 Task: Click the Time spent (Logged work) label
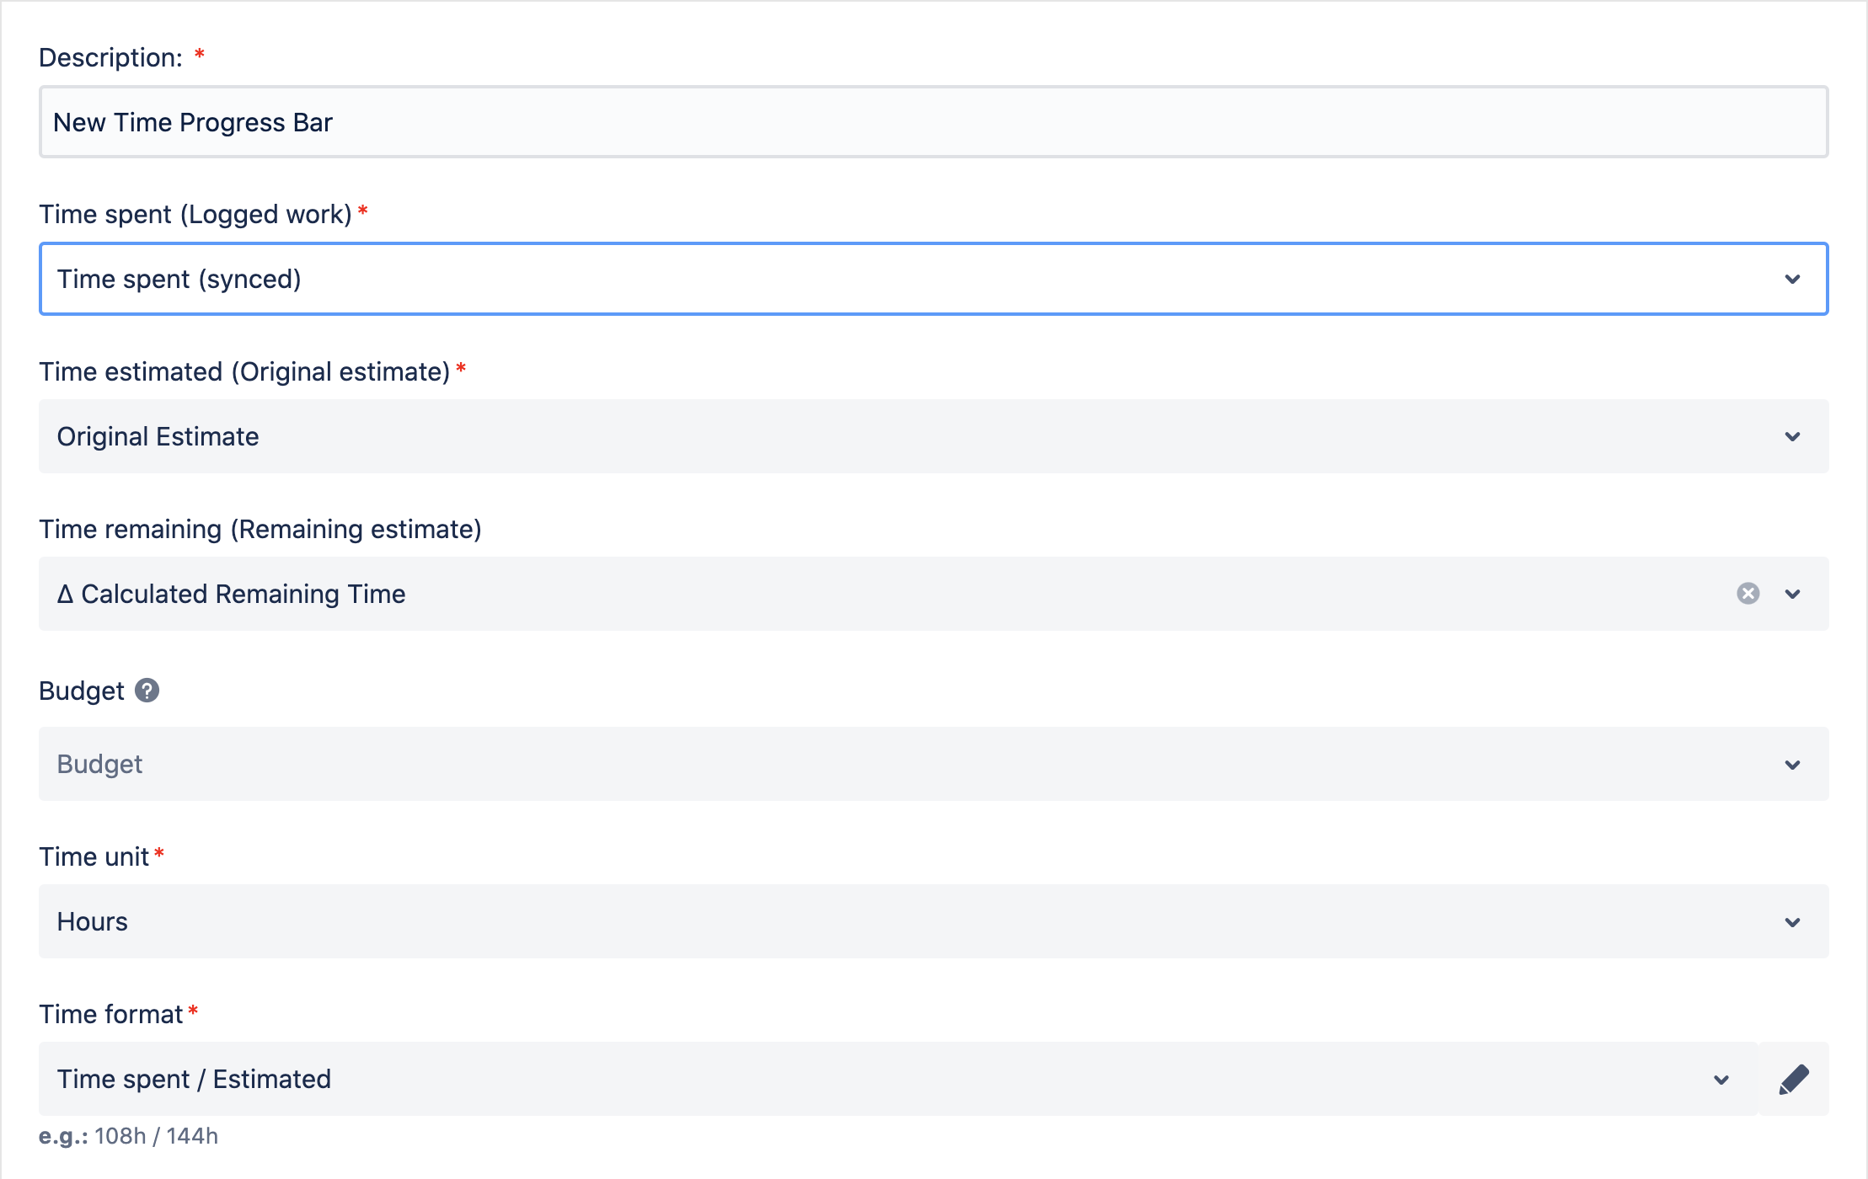pyautogui.click(x=195, y=214)
